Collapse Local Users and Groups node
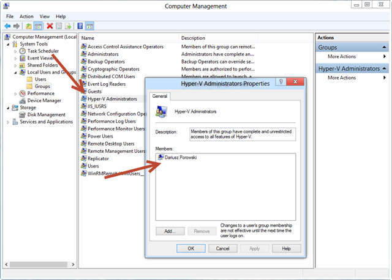The image size is (392, 280). 15,73
